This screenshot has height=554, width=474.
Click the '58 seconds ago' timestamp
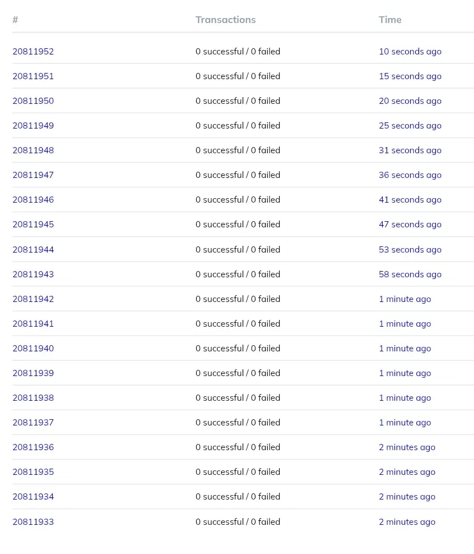point(410,274)
